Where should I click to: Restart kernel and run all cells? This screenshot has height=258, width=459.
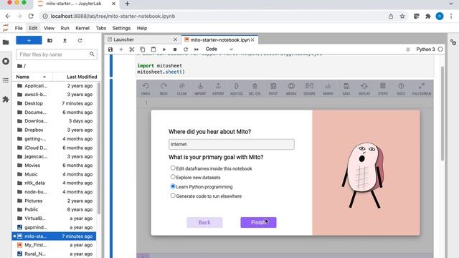pos(197,49)
